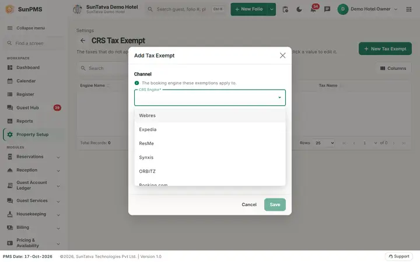Click the New Folio button
This screenshot has height=262, width=420.
[x=249, y=9]
